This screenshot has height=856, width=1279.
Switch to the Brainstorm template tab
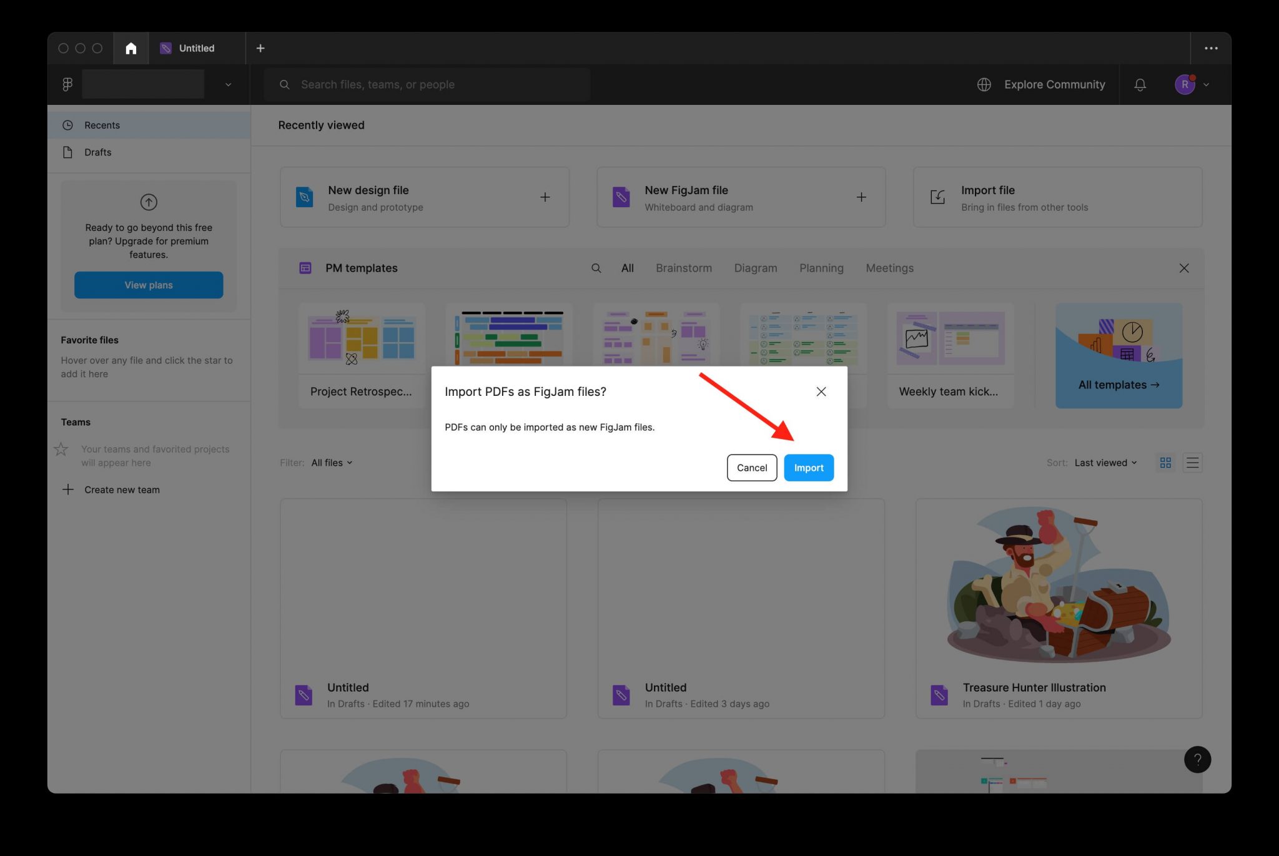[x=684, y=268]
